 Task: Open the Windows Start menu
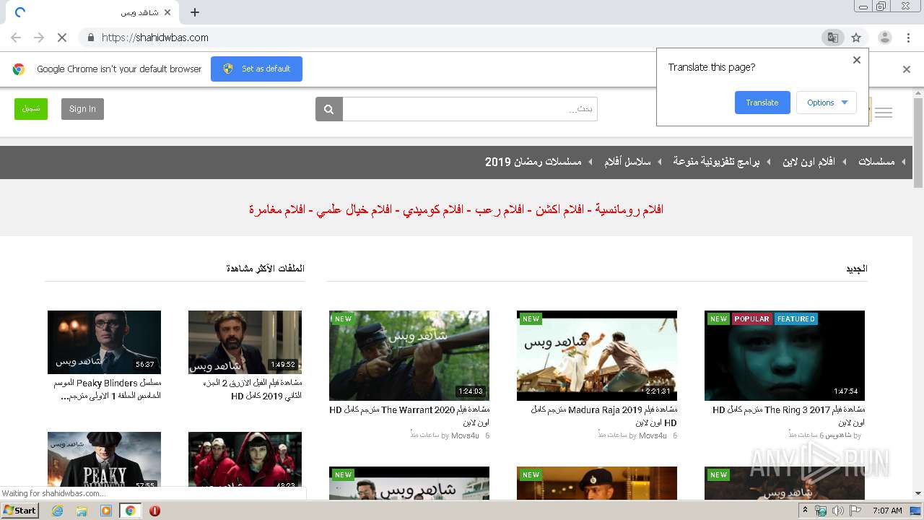tap(19, 510)
